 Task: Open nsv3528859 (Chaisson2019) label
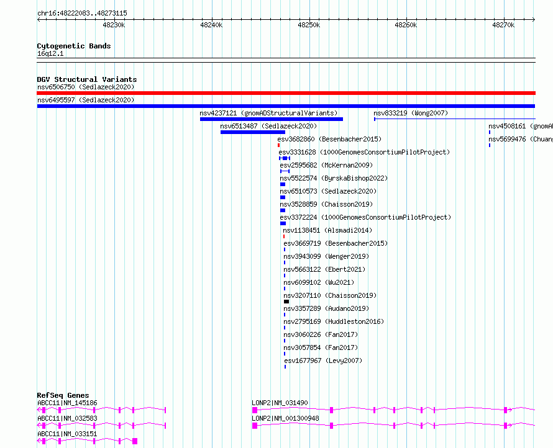(x=326, y=204)
